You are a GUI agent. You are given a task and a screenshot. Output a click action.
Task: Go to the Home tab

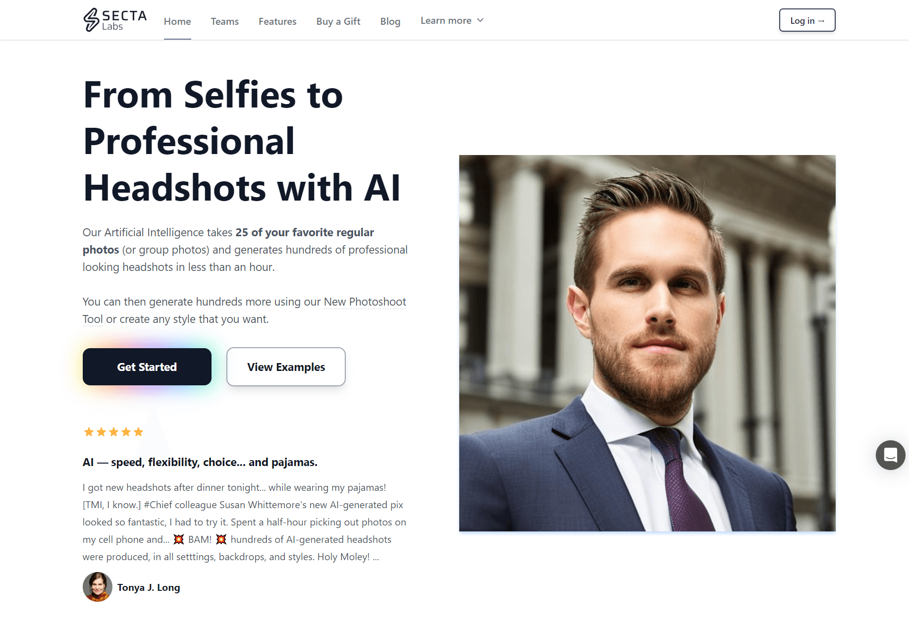pos(177,21)
